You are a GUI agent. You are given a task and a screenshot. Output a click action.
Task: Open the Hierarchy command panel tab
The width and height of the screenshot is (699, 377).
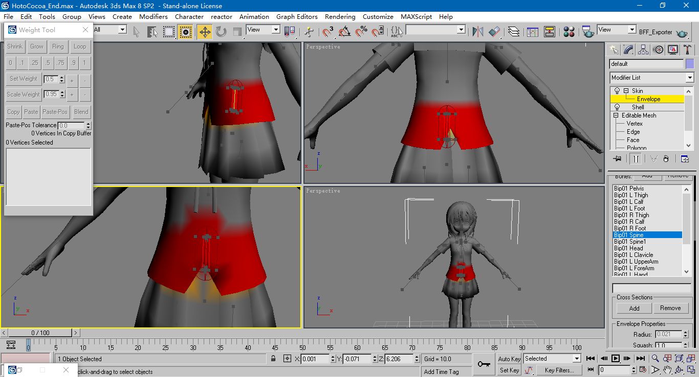(643, 50)
